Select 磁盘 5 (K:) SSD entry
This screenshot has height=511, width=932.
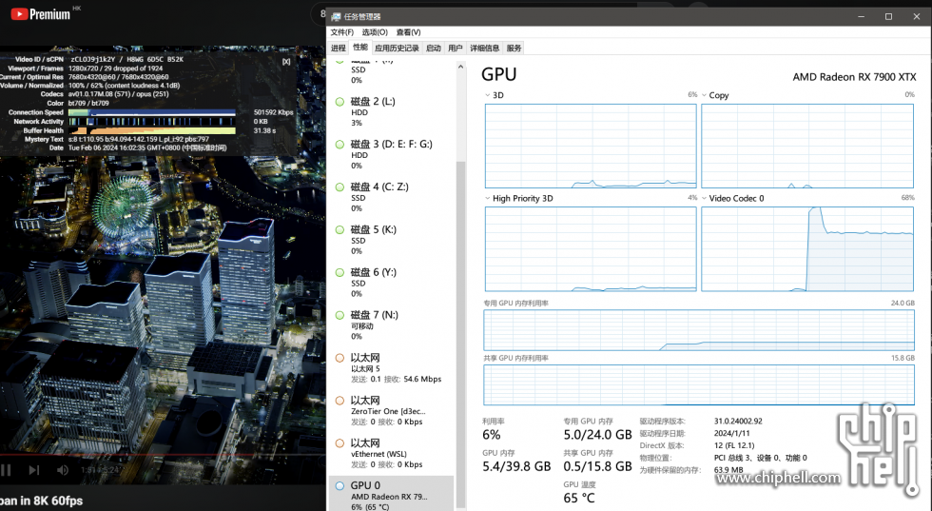(391, 241)
